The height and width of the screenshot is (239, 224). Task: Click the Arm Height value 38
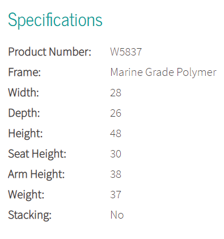[116, 174]
